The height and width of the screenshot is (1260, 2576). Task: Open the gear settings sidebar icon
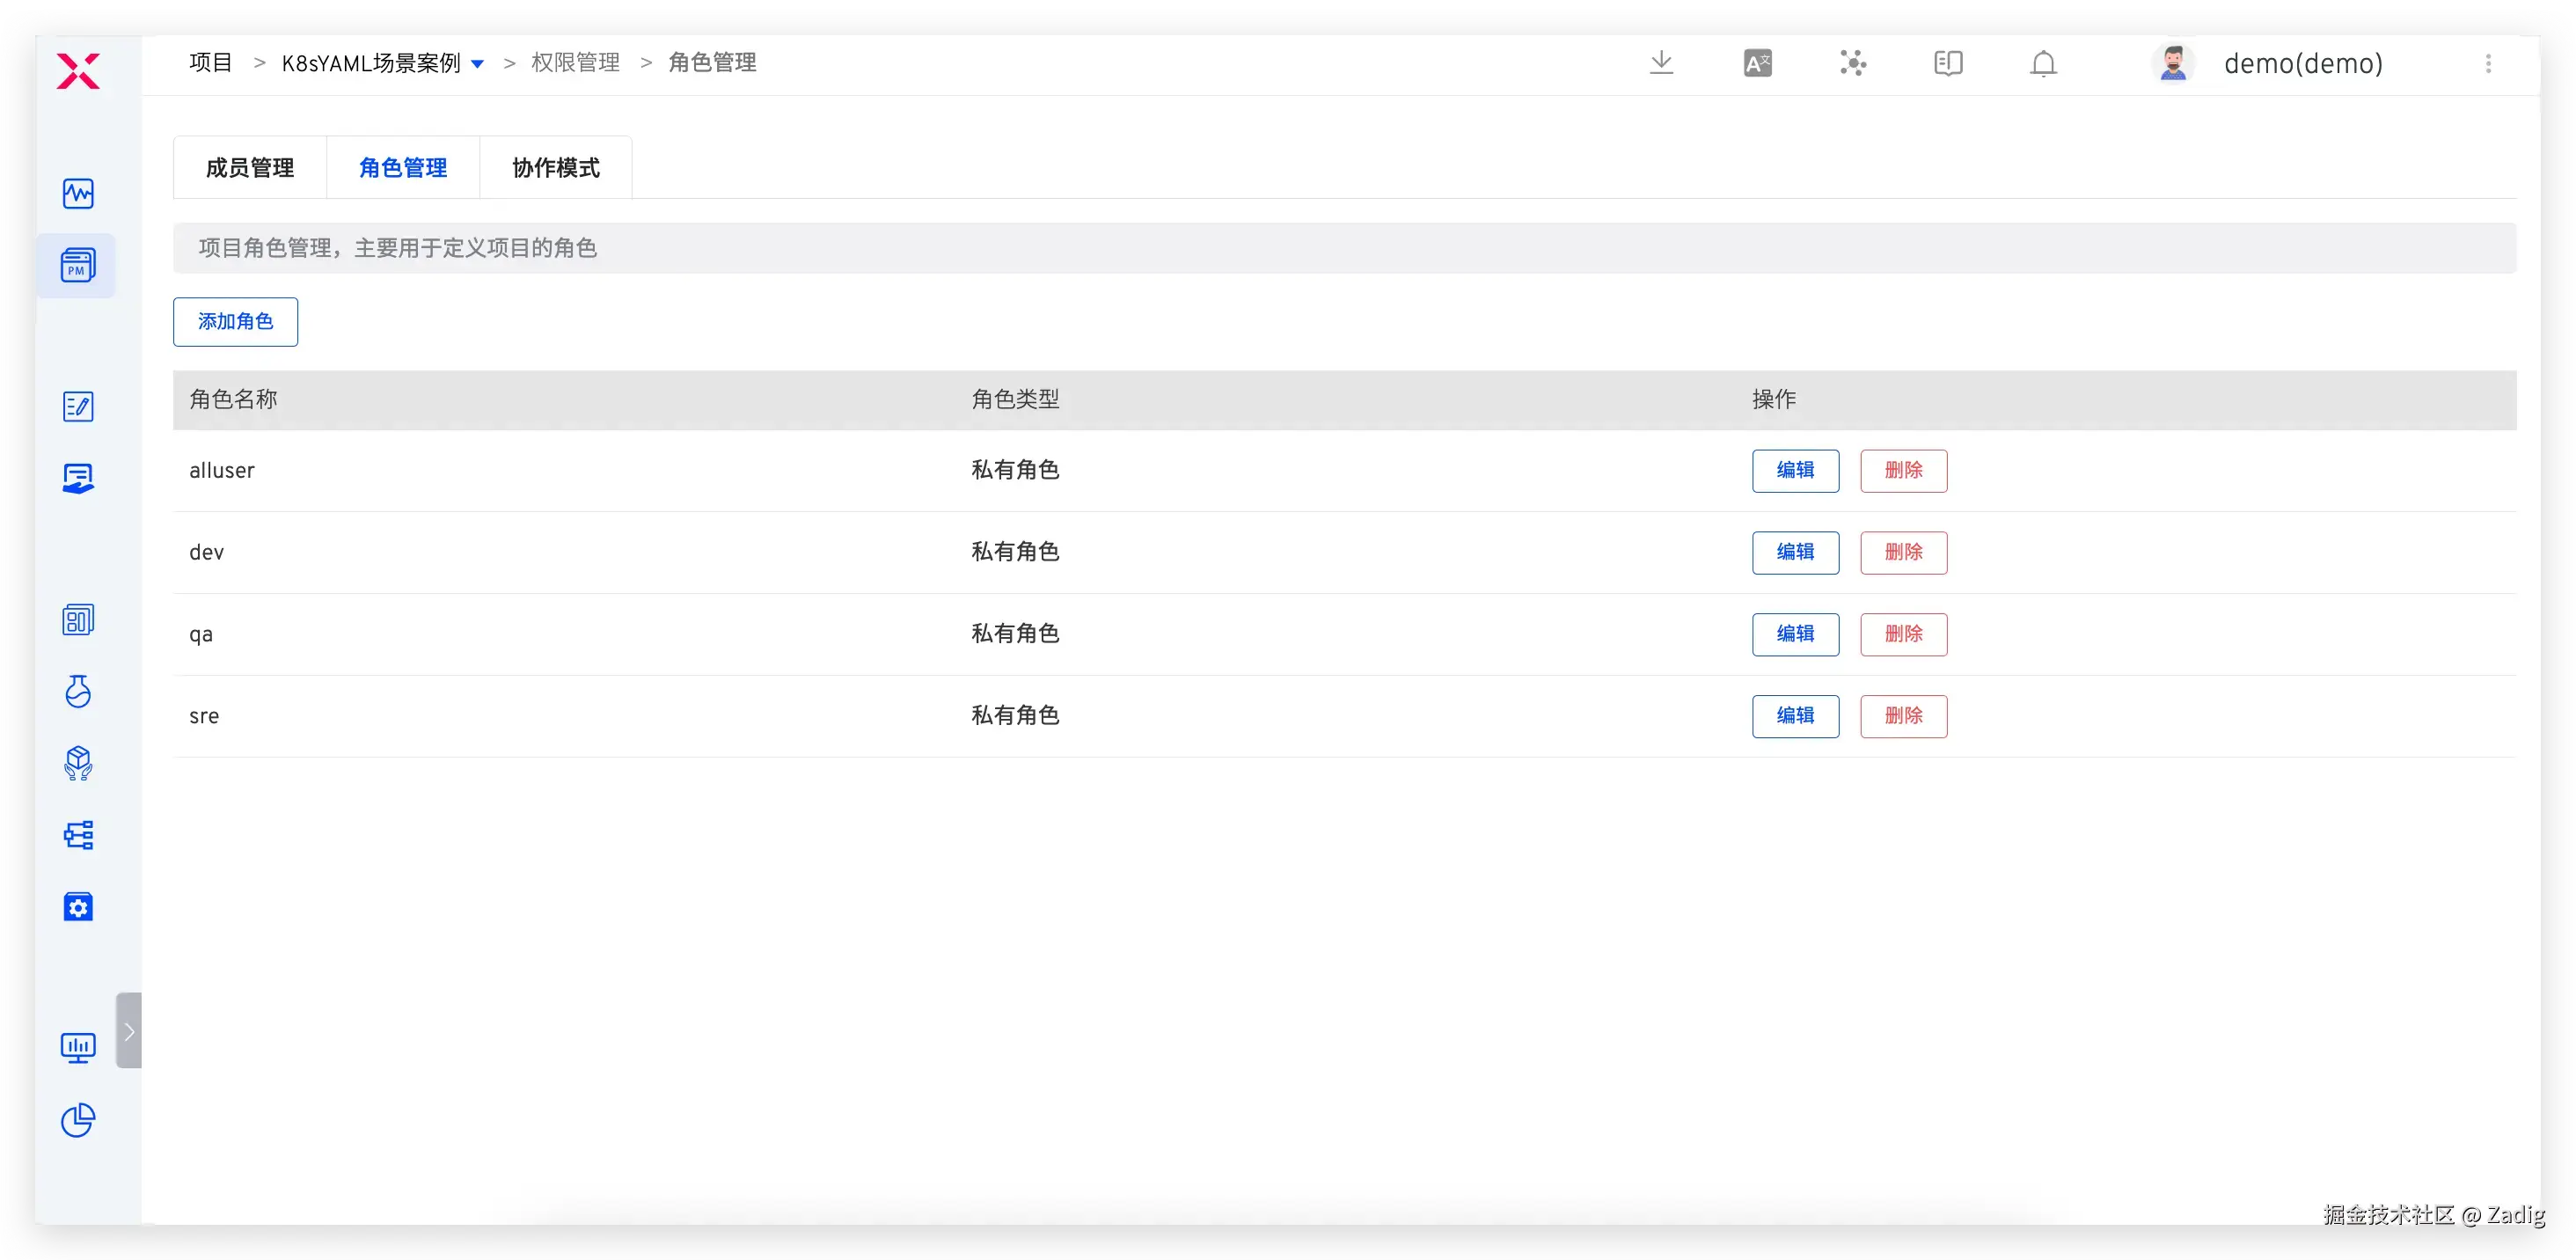coord(78,907)
